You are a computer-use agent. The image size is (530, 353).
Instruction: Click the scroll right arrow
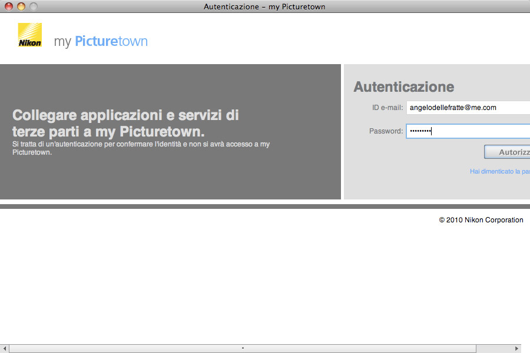[x=516, y=348]
